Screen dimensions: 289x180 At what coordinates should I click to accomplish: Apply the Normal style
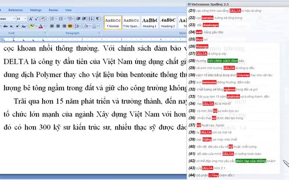coord(113,23)
